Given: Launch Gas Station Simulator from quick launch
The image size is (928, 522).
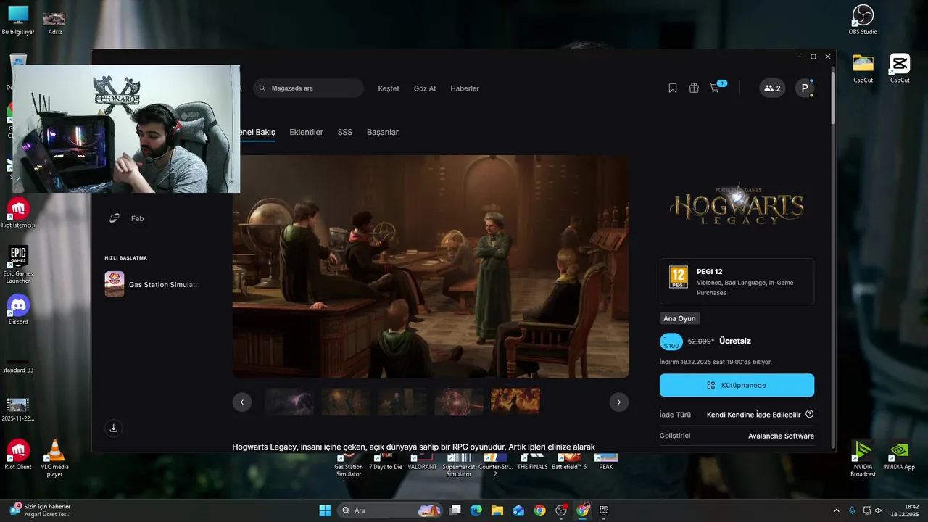Looking at the screenshot, I should (152, 284).
